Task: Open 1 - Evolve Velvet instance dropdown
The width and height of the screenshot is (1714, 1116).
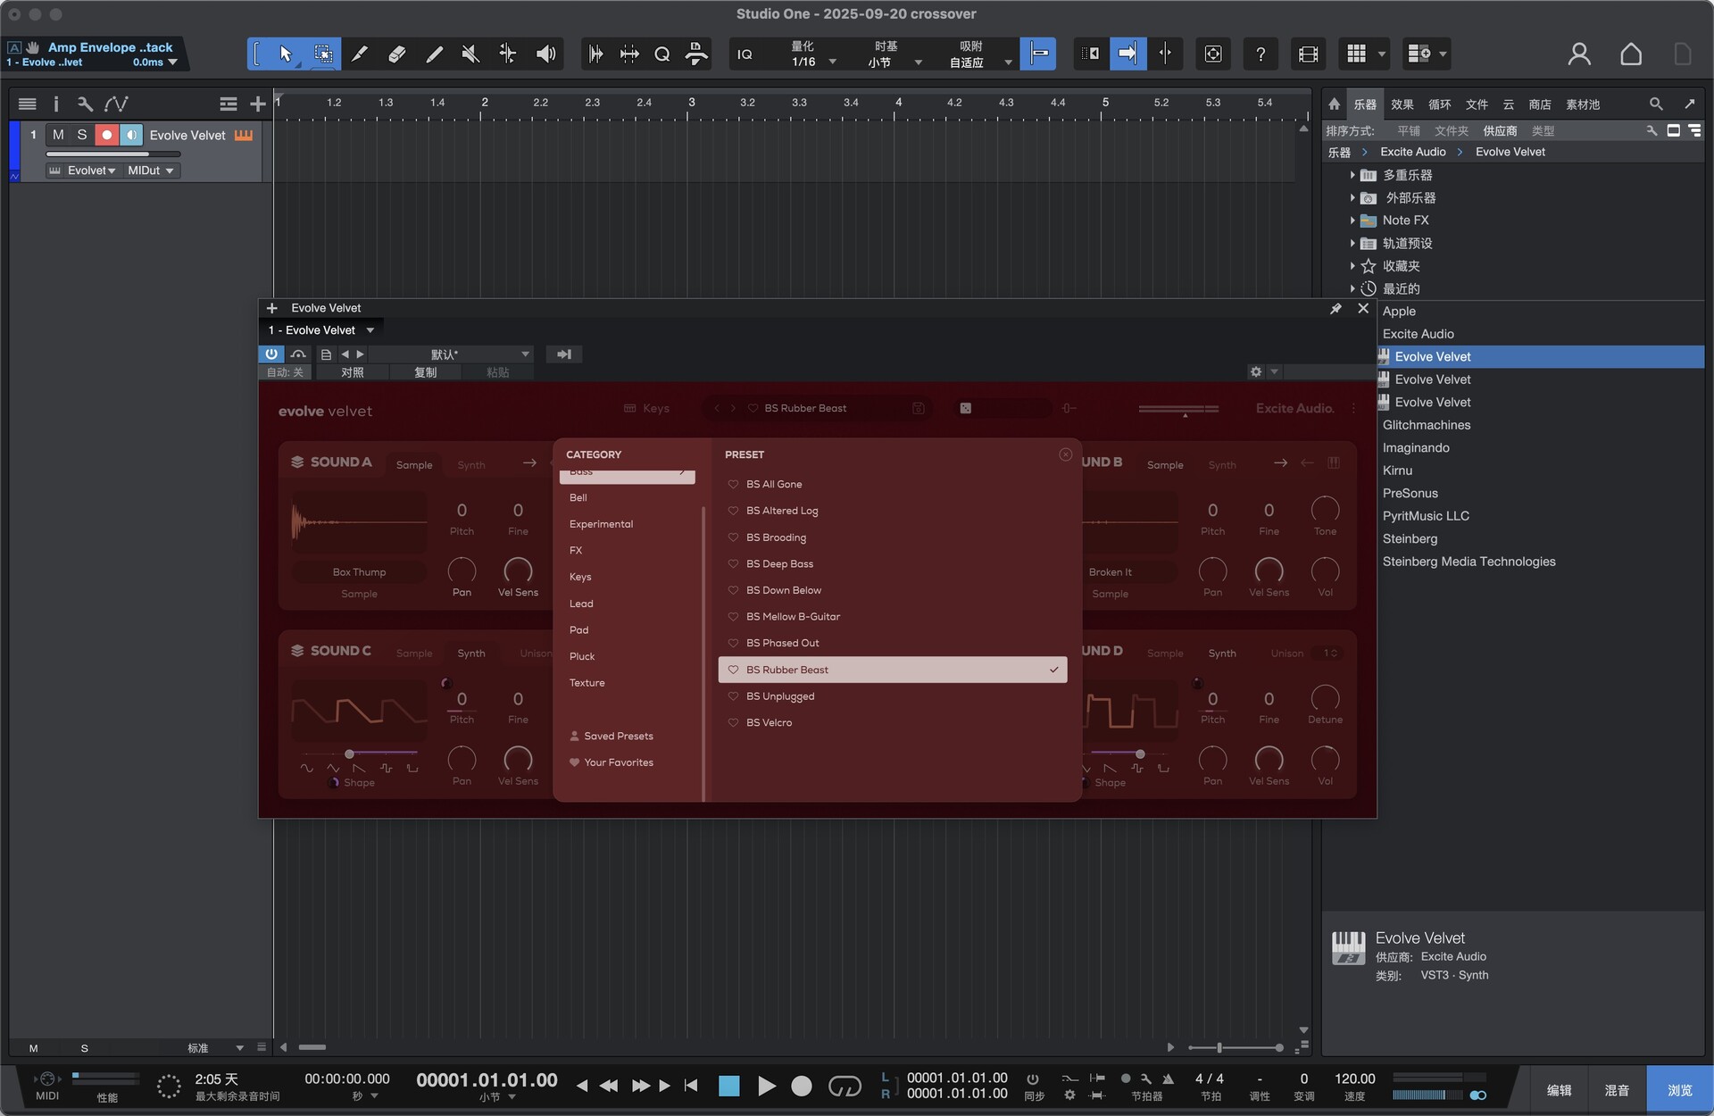Action: [x=321, y=330]
